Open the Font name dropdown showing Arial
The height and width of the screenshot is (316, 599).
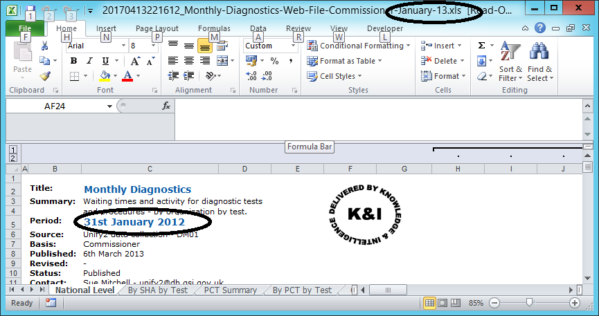pyautogui.click(x=123, y=46)
